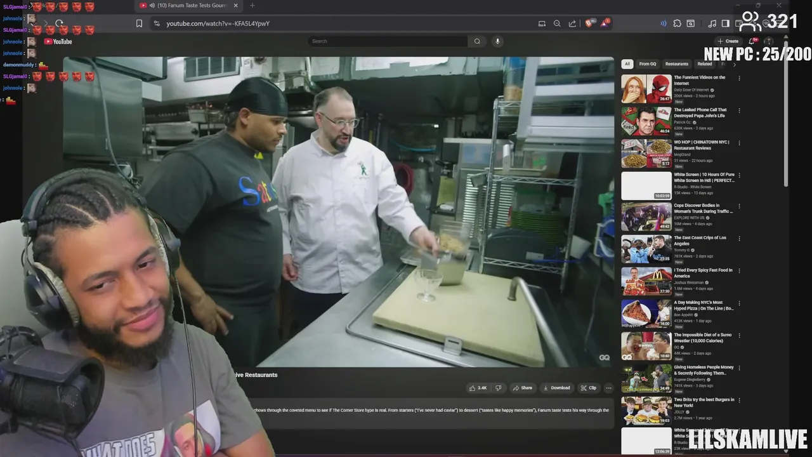
Task: Select the All filter chip
Action: point(627,64)
